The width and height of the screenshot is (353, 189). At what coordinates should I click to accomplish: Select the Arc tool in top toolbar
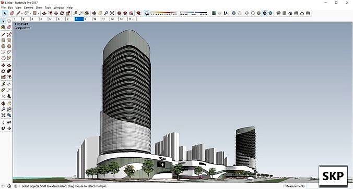click(27, 14)
